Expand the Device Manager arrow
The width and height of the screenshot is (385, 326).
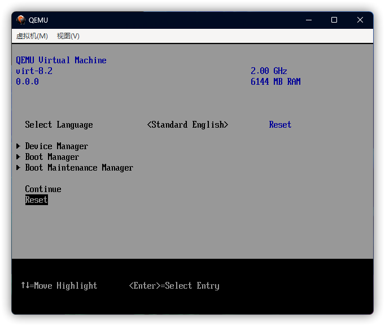point(18,146)
